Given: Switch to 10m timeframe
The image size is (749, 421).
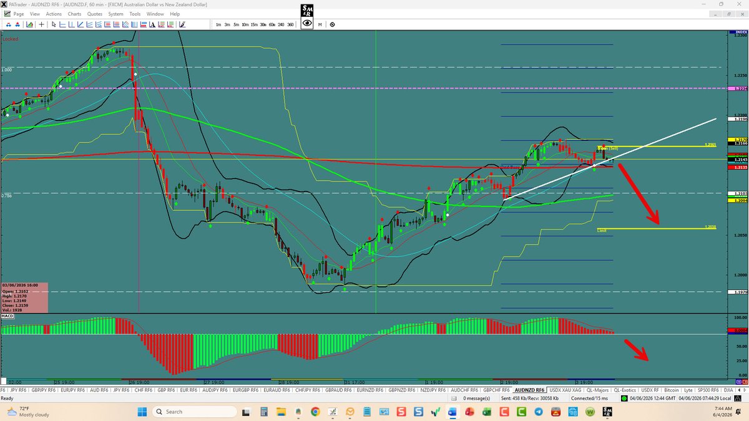Looking at the screenshot, I should (x=245, y=24).
